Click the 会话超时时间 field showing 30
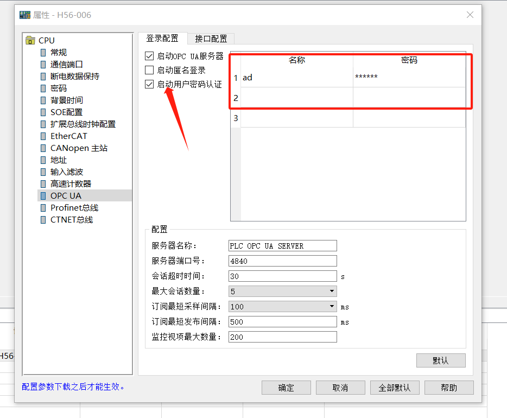 pyautogui.click(x=283, y=276)
